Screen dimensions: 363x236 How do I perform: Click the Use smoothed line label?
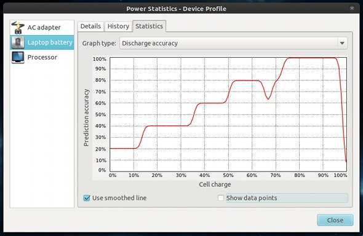[x=119, y=198]
